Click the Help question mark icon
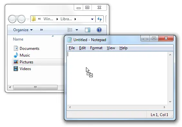Screen dimensions: 182x127 [x=99, y=30]
